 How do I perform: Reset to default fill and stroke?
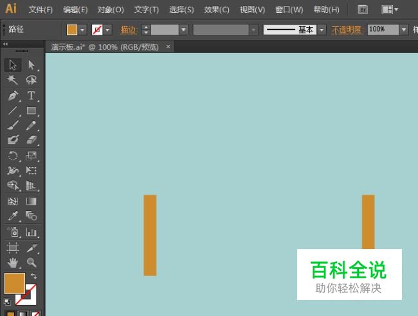tap(7, 302)
